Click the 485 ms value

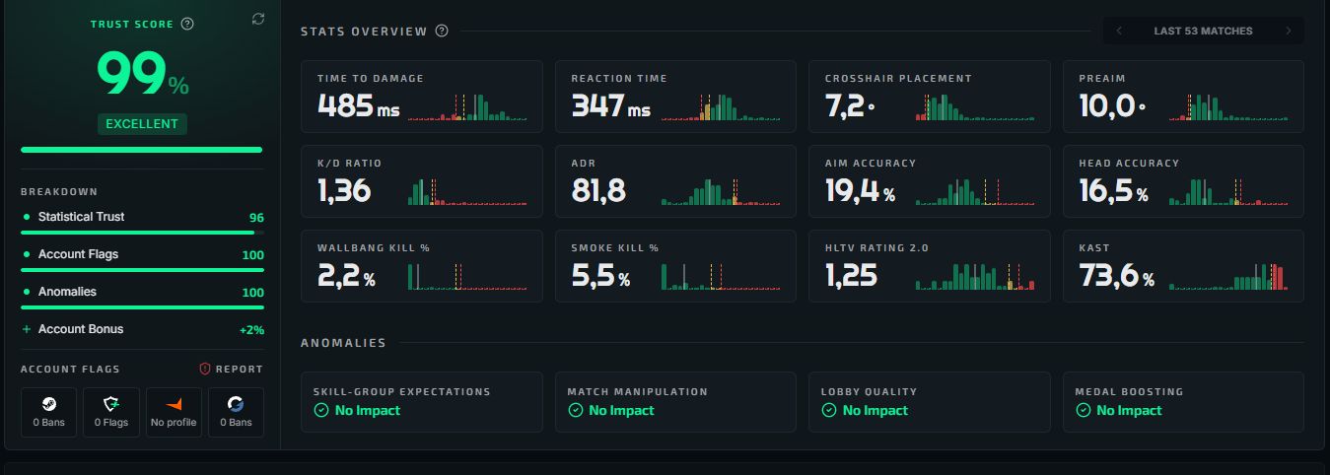pos(358,105)
